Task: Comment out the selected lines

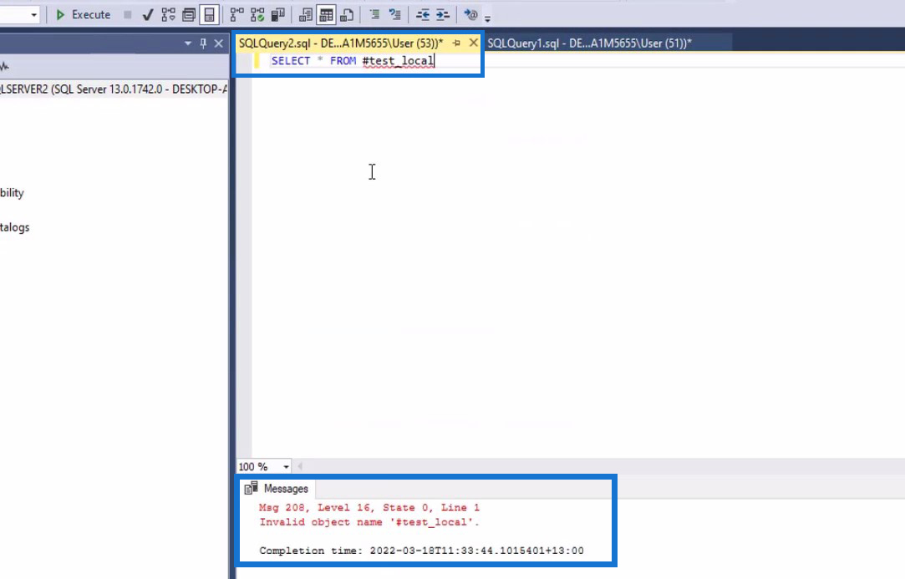Action: point(374,14)
